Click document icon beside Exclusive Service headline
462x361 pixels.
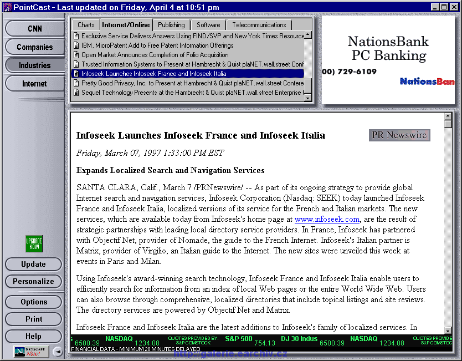pos(76,36)
